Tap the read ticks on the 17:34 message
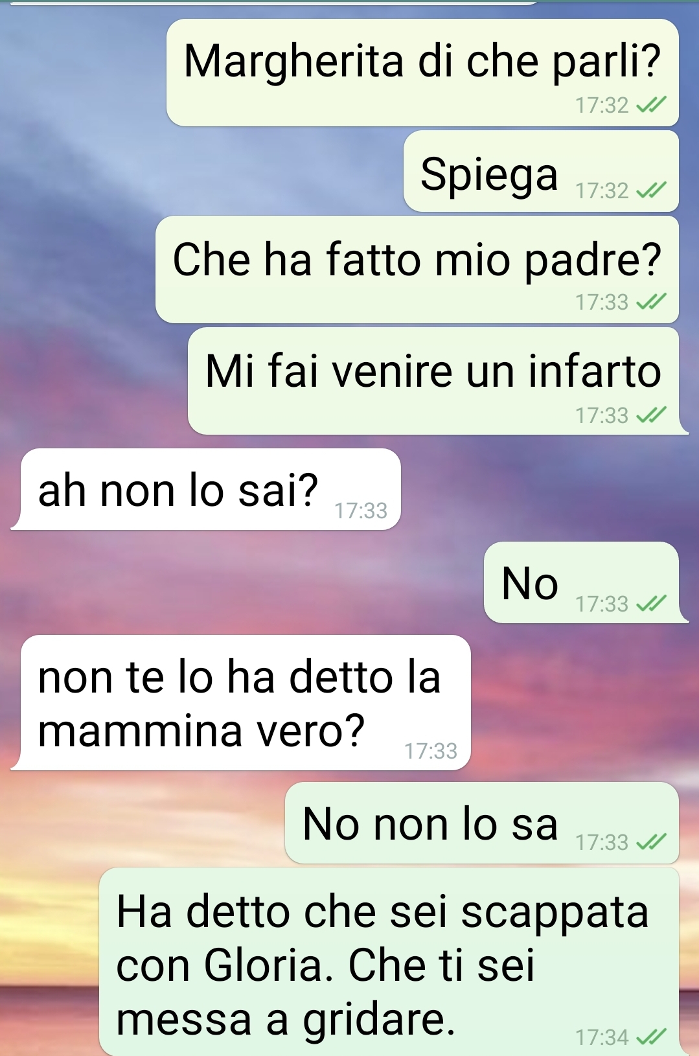Screen dimensions: 699x1056 [x=651, y=1037]
